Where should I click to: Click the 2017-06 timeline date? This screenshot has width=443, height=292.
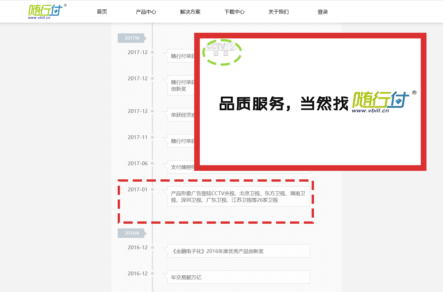[x=138, y=163]
